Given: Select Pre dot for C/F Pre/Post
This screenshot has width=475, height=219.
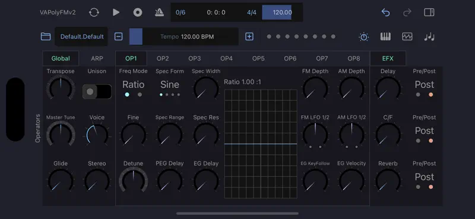Looking at the screenshot, I should point(418,141).
